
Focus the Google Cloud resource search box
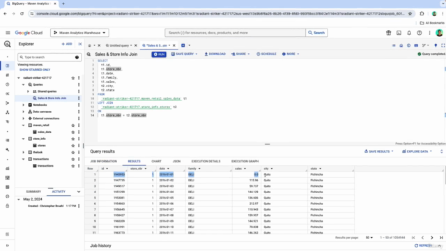pos(235,33)
